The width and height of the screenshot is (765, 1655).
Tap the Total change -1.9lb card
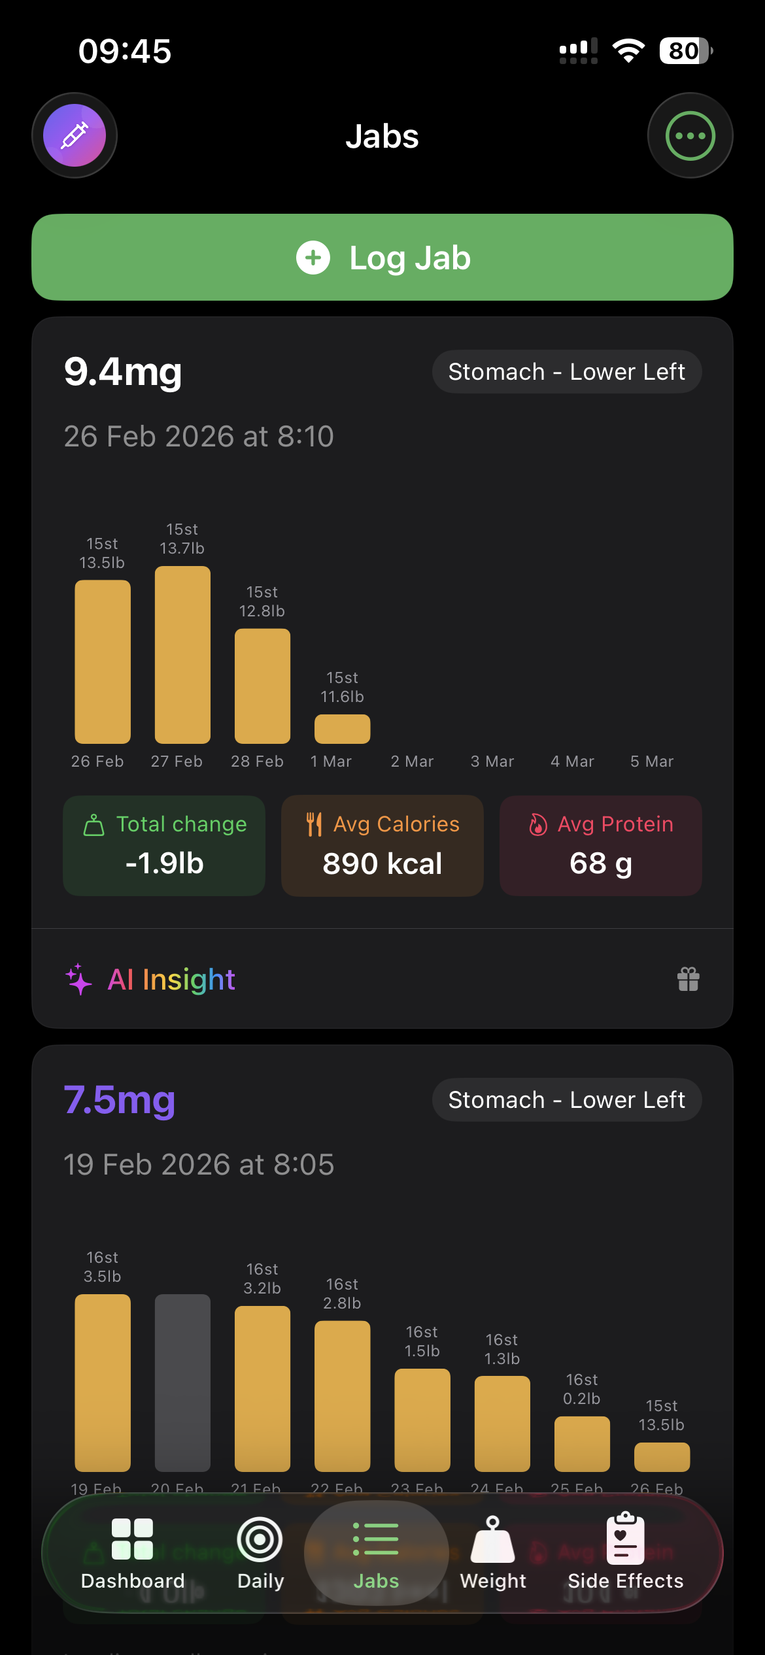[164, 845]
